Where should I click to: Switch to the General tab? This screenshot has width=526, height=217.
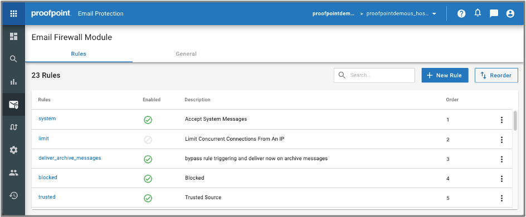click(x=186, y=54)
